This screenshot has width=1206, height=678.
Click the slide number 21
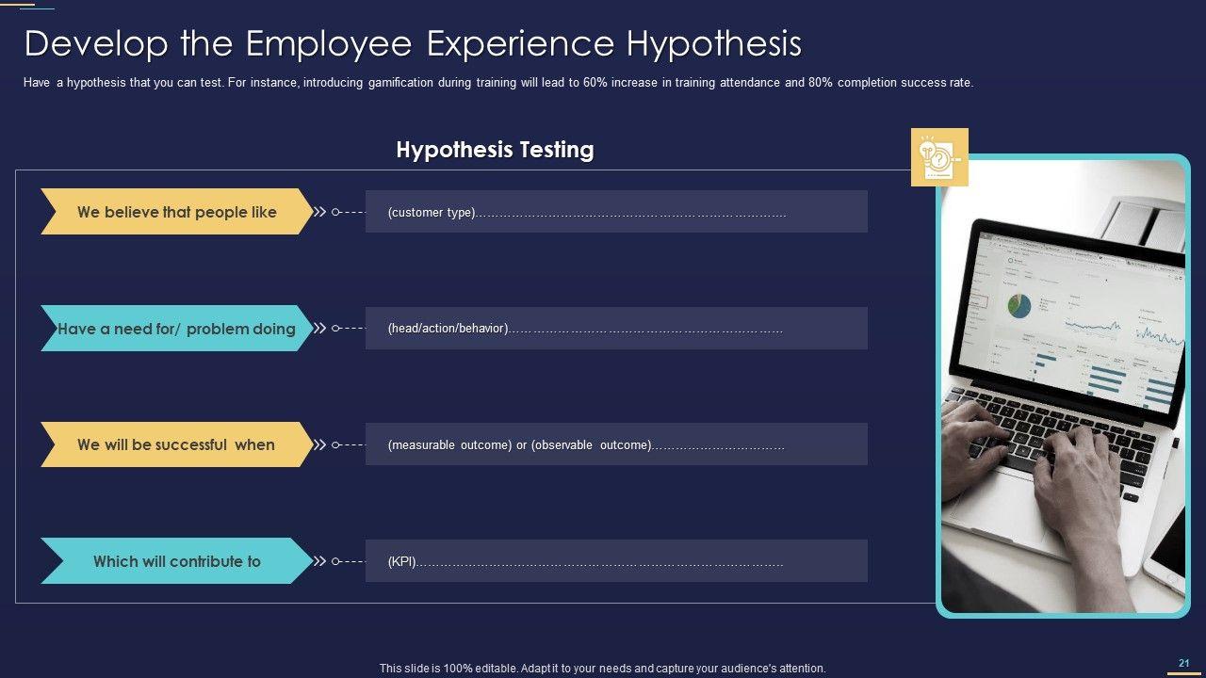1184,663
